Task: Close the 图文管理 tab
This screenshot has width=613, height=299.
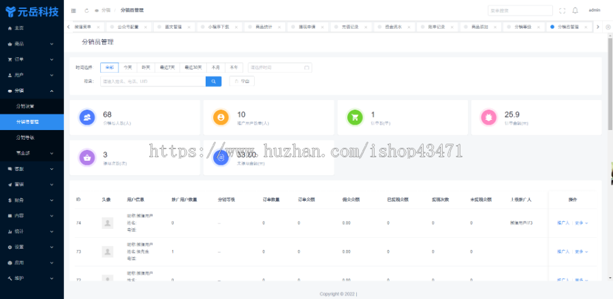Action: click(x=189, y=27)
